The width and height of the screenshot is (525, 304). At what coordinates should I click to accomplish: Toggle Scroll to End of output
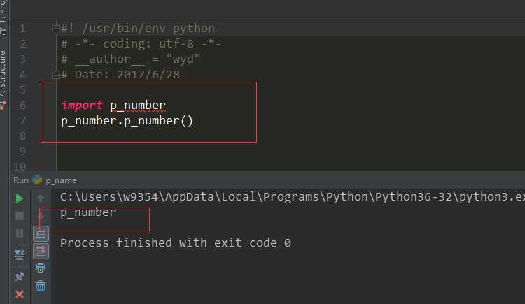pyautogui.click(x=41, y=251)
